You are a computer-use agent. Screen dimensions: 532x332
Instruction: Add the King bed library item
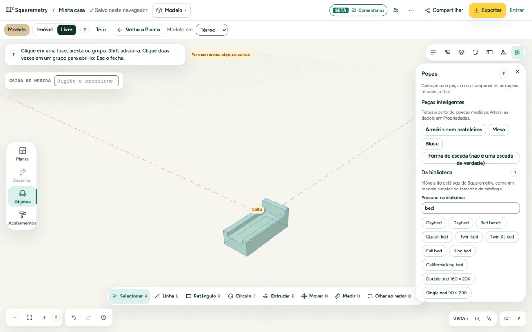(462, 251)
